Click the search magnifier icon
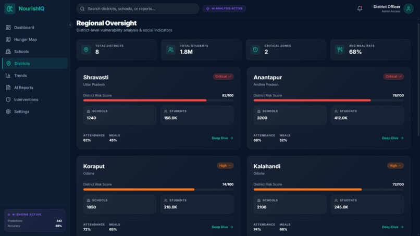 pos(82,8)
